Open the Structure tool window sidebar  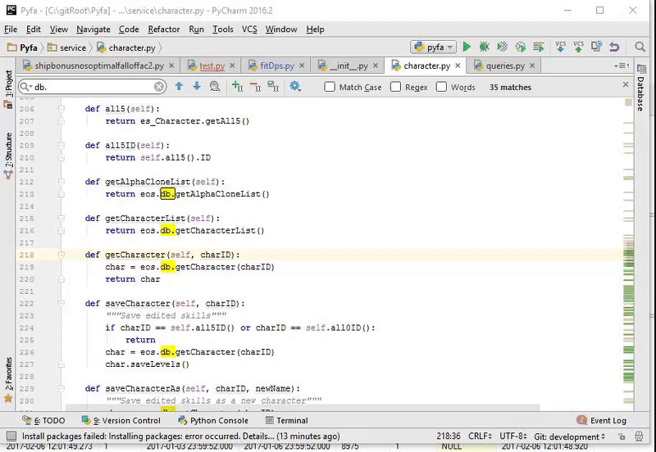(8, 156)
